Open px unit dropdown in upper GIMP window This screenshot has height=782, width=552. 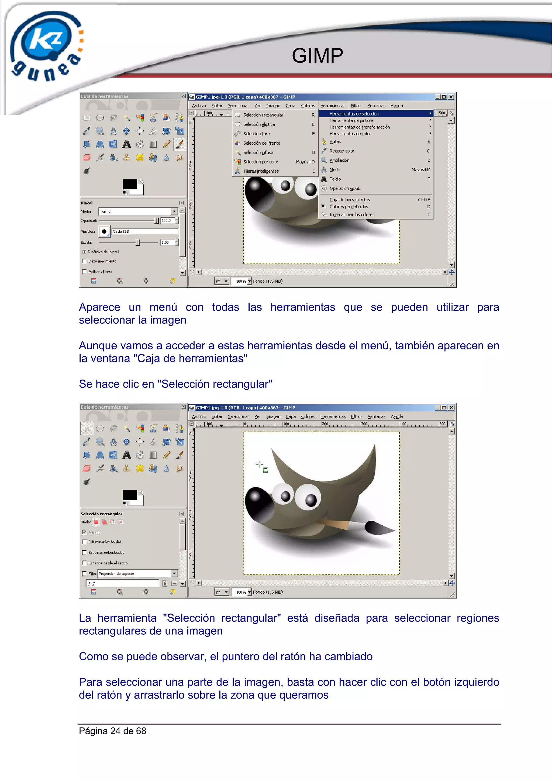pyautogui.click(x=222, y=281)
